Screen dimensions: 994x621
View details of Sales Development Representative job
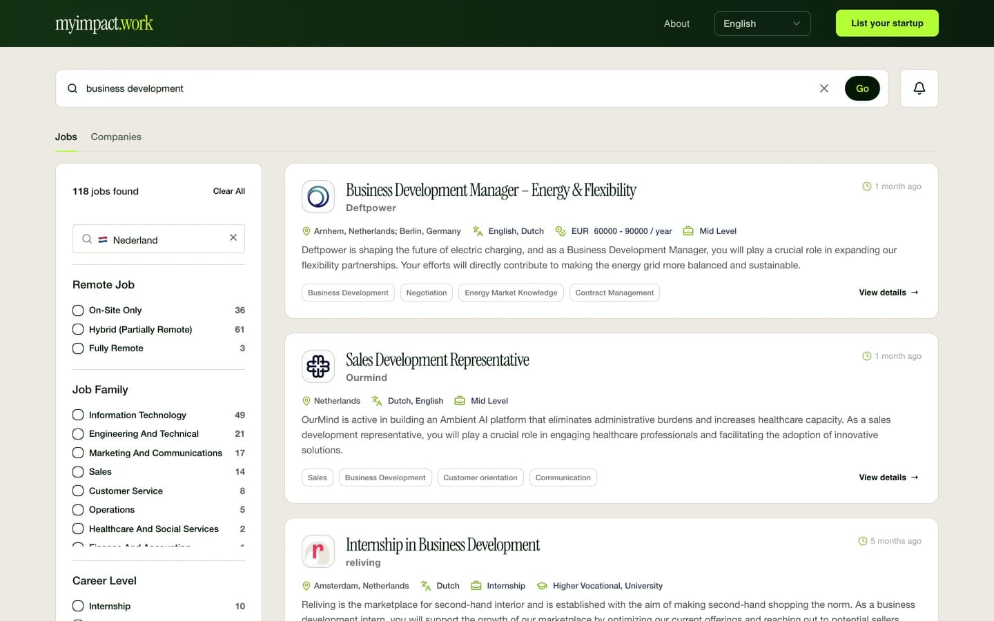coord(888,477)
